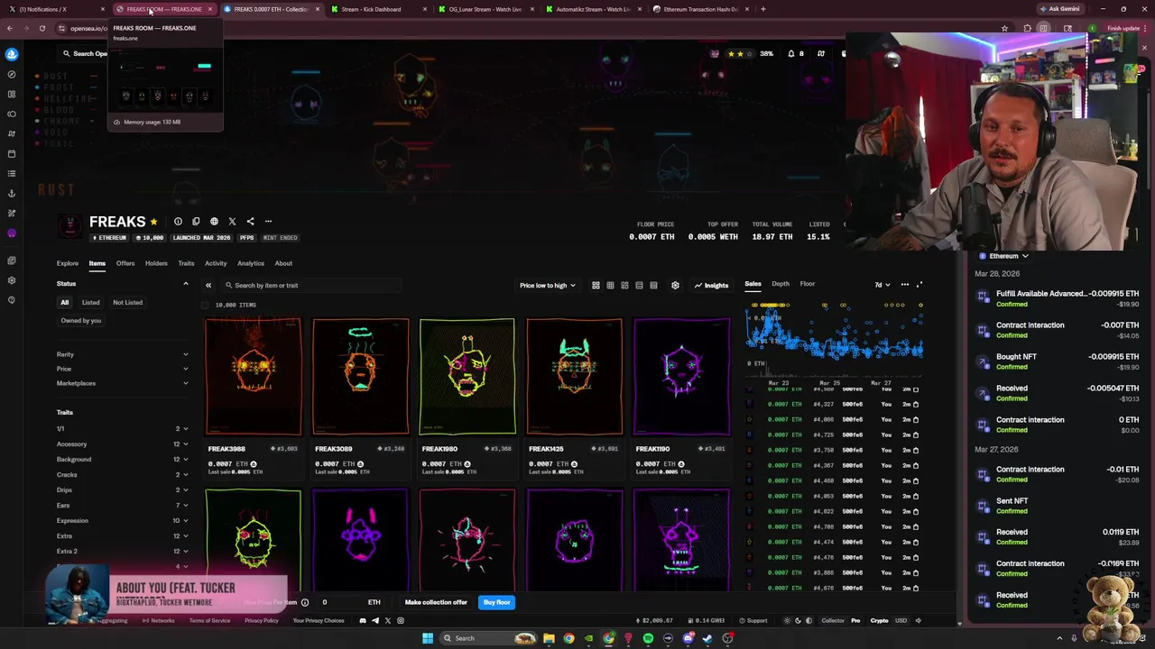The image size is (1155, 649).
Task: Open the FREAK3988 item thumbnail
Action: click(254, 376)
